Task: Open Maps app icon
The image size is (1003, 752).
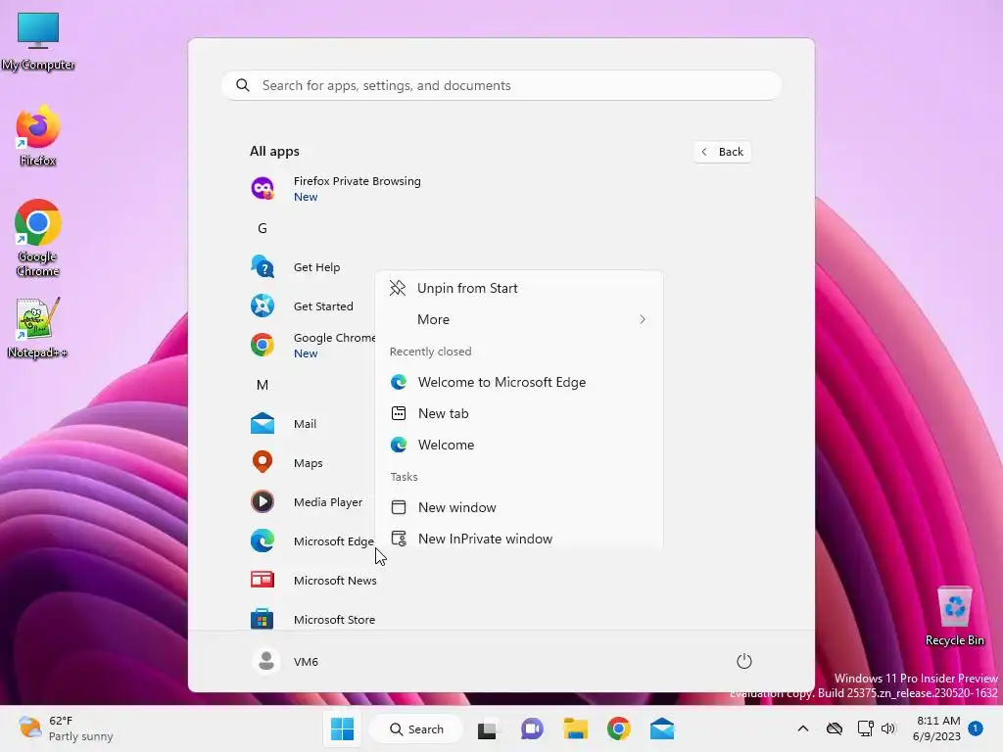Action: 263,462
